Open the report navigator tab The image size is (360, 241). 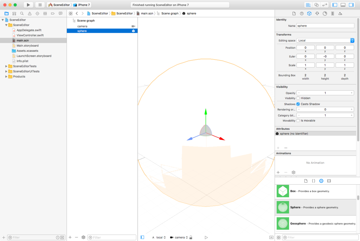60,14
